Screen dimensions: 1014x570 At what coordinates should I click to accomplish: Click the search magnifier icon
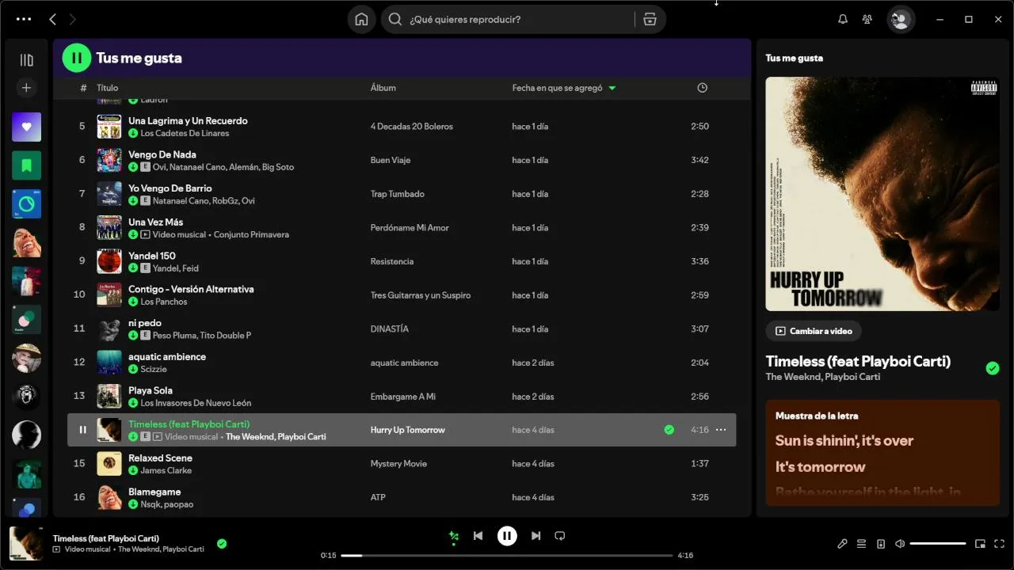(395, 19)
